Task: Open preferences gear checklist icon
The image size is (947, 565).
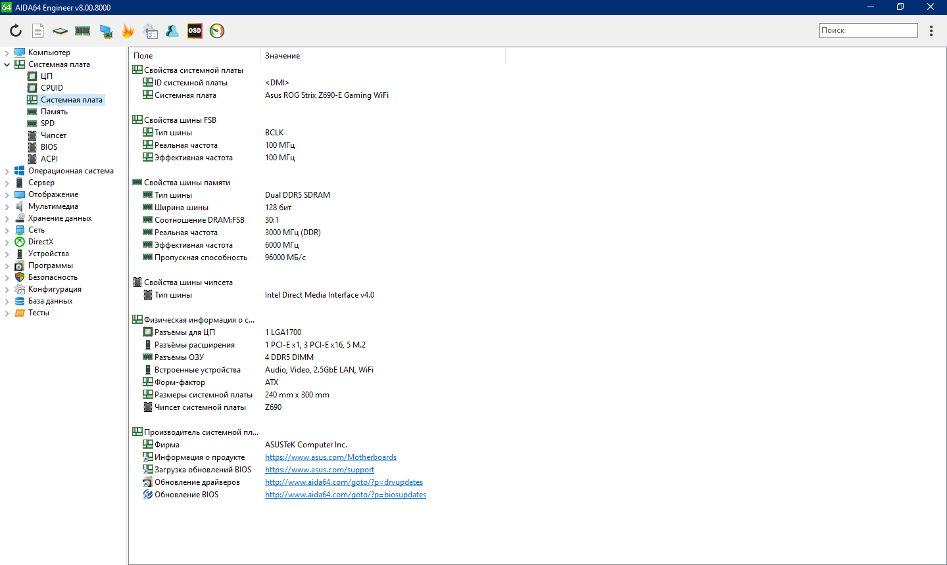Action: pyautogui.click(x=150, y=31)
